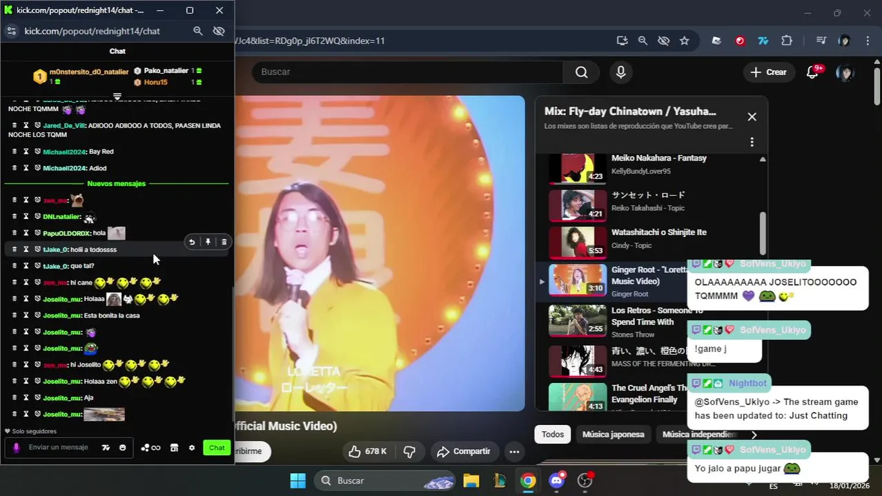Screen dimensions: 882x496
Task: Open File Explorer from taskbar
Action: [x=471, y=481]
